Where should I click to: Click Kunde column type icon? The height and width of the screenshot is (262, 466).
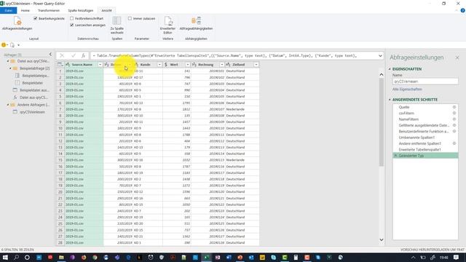[x=136, y=65]
